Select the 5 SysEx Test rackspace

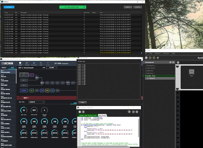click(159, 76)
